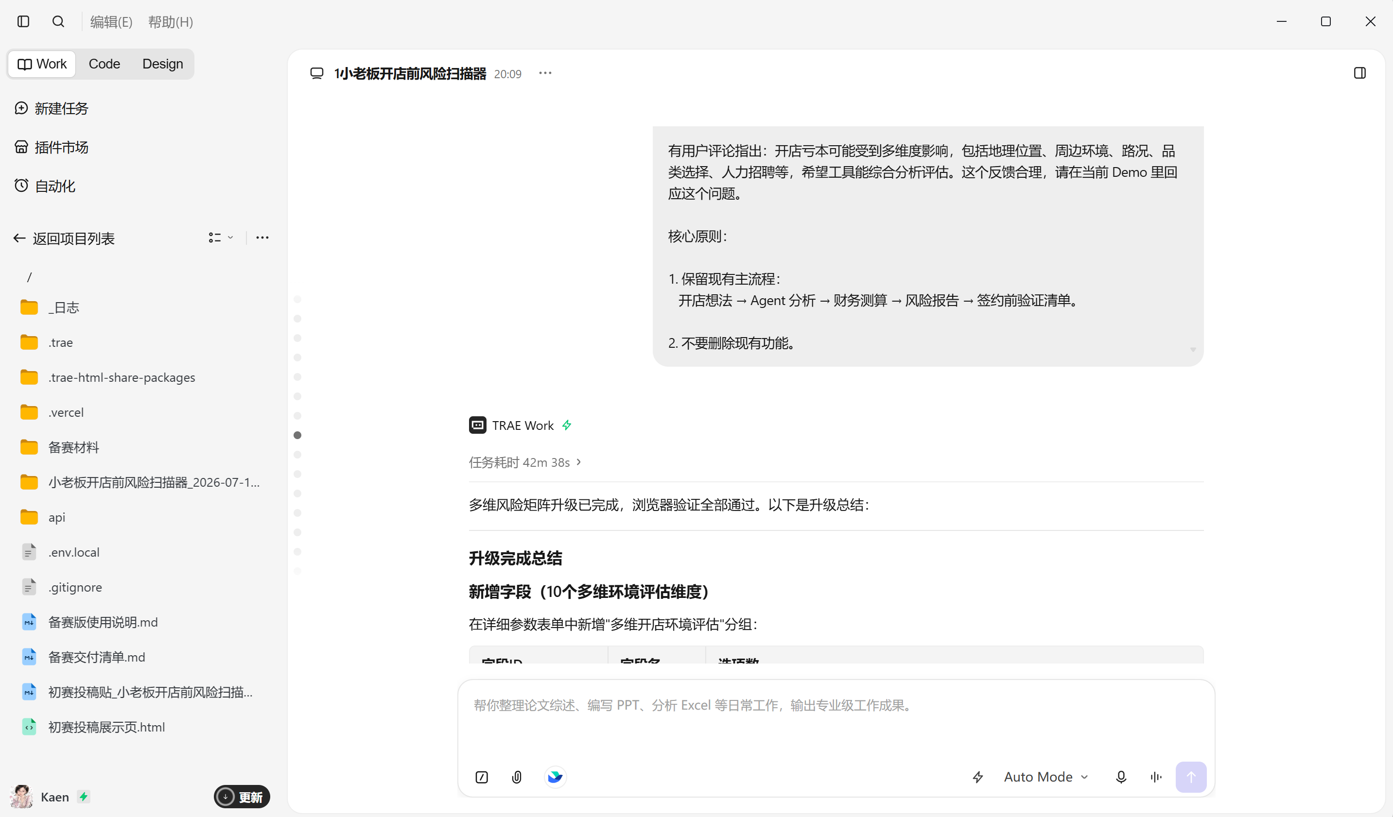The height and width of the screenshot is (817, 1393).
Task: Select the 1小老板开店前风险扫描器 conversation title
Action: [x=410, y=73]
